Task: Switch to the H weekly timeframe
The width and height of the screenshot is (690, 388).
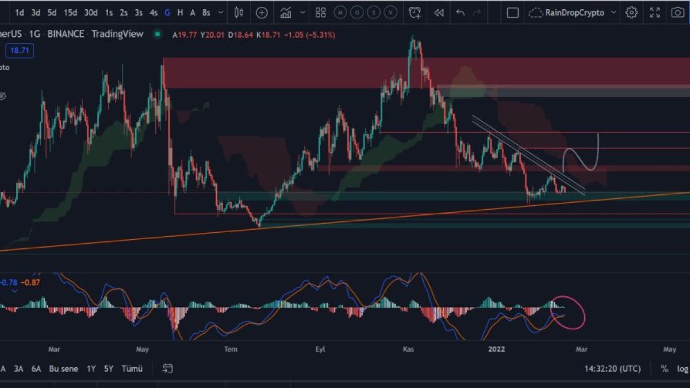Action: click(x=180, y=12)
